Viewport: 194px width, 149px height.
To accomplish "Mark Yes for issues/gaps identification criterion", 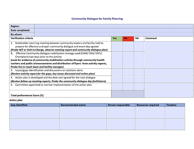I will (x=117, y=72).
